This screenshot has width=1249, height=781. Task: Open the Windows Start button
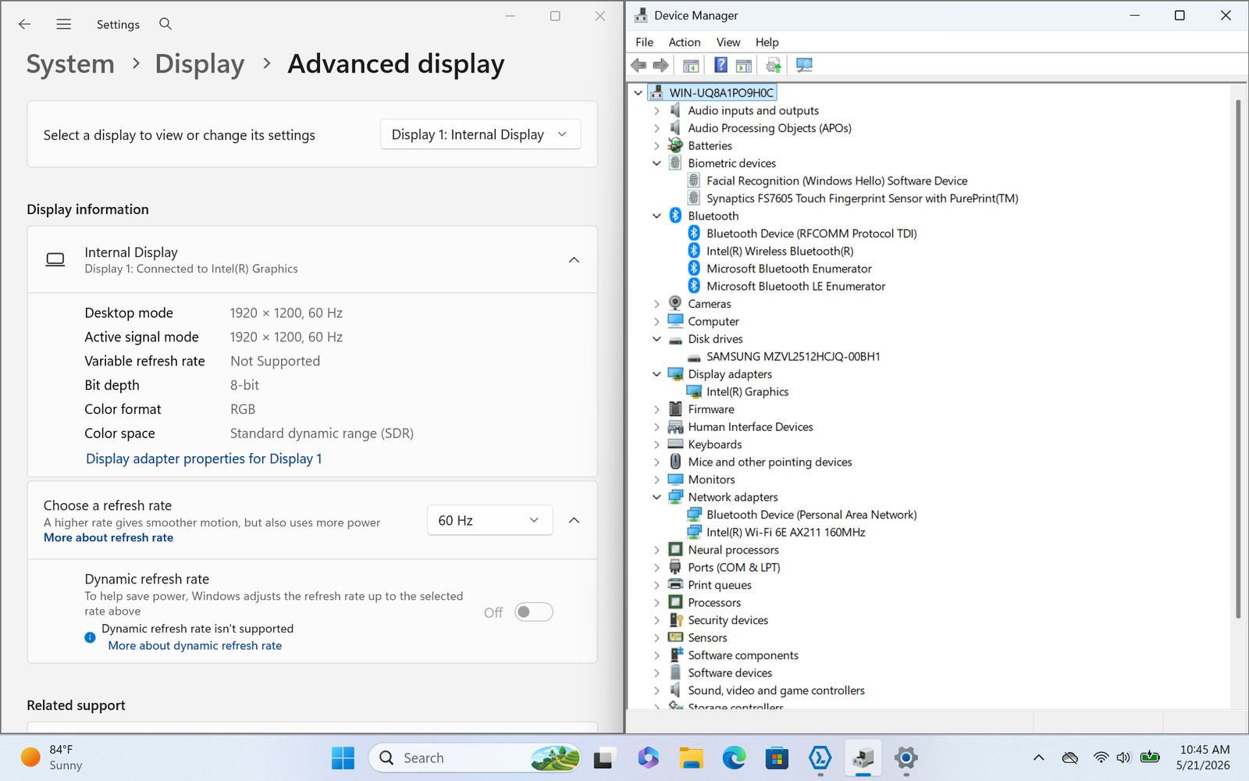(343, 758)
